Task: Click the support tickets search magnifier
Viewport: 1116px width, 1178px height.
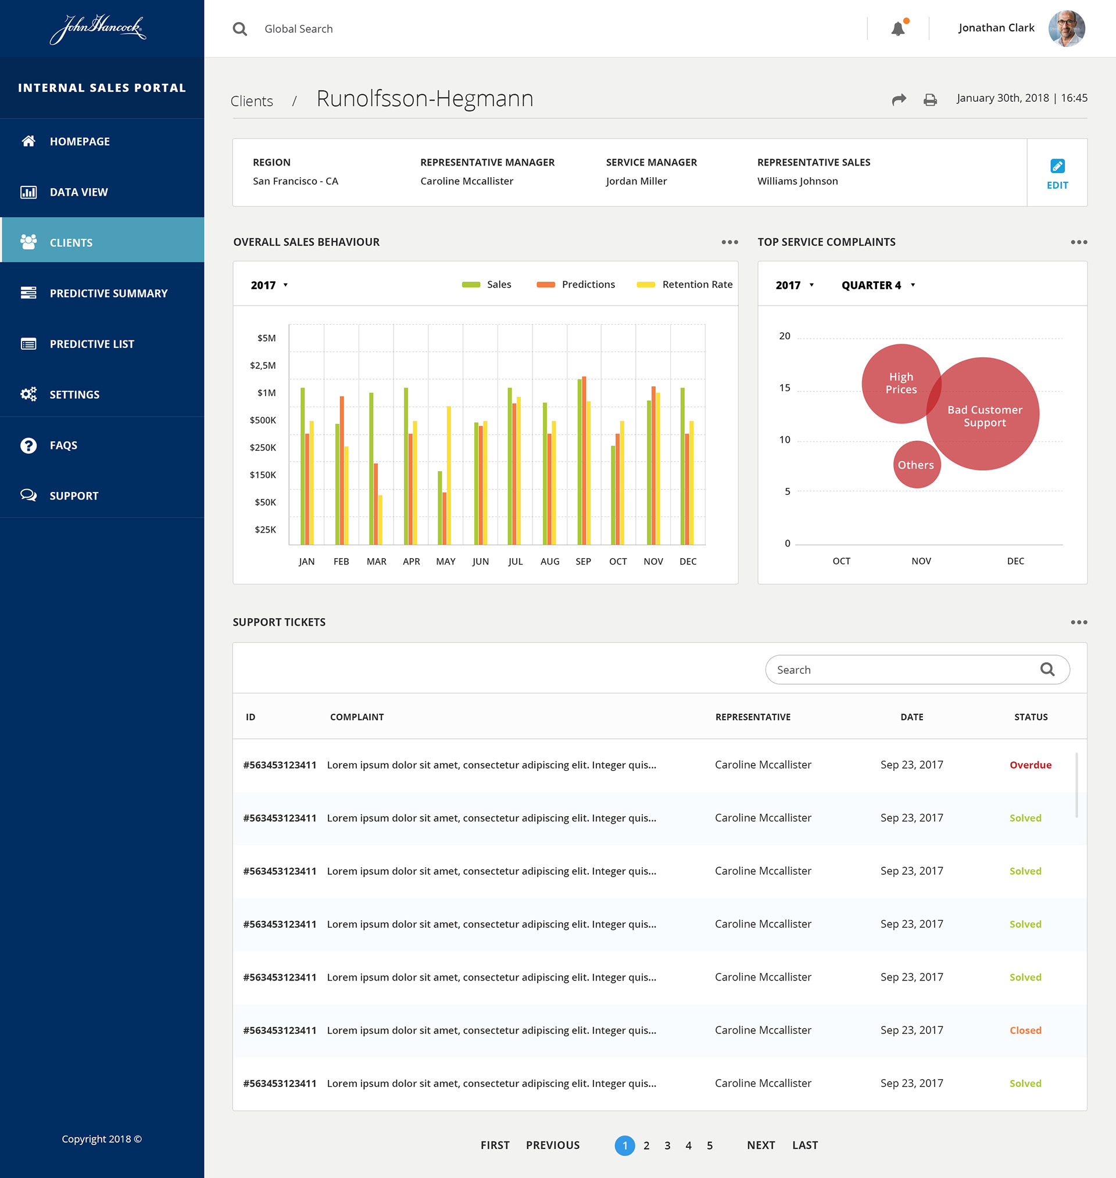Action: pos(1047,669)
